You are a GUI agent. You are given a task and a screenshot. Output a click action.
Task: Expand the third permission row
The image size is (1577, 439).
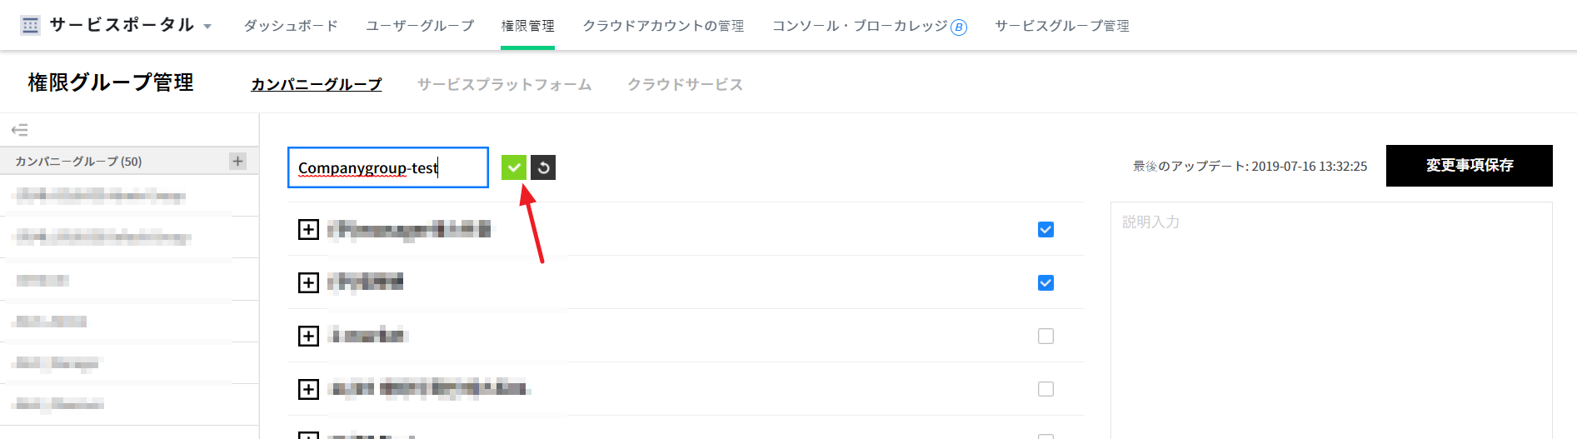point(308,336)
